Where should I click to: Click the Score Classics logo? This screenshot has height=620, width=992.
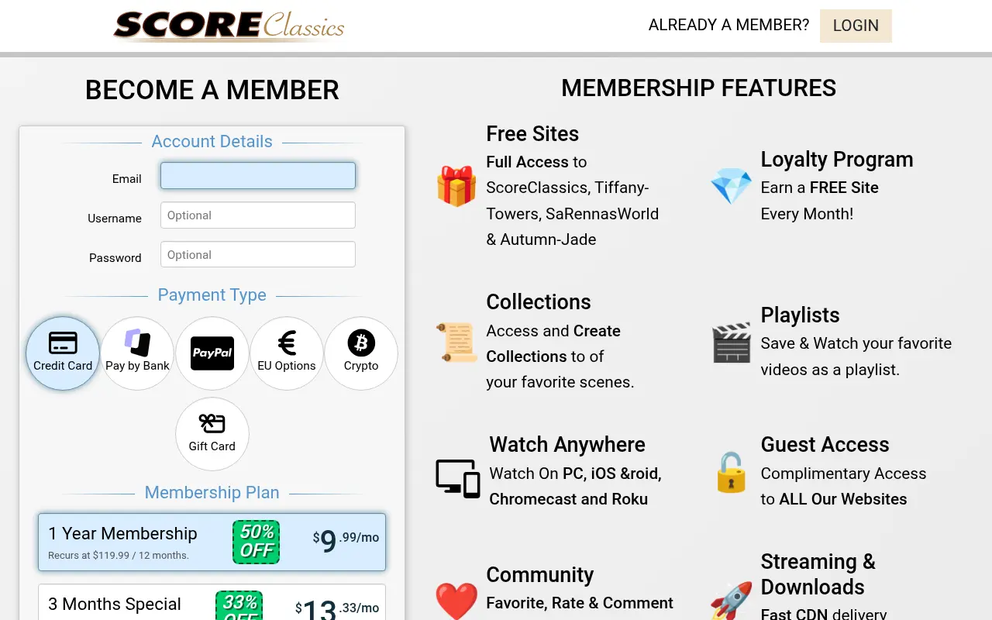point(229,25)
